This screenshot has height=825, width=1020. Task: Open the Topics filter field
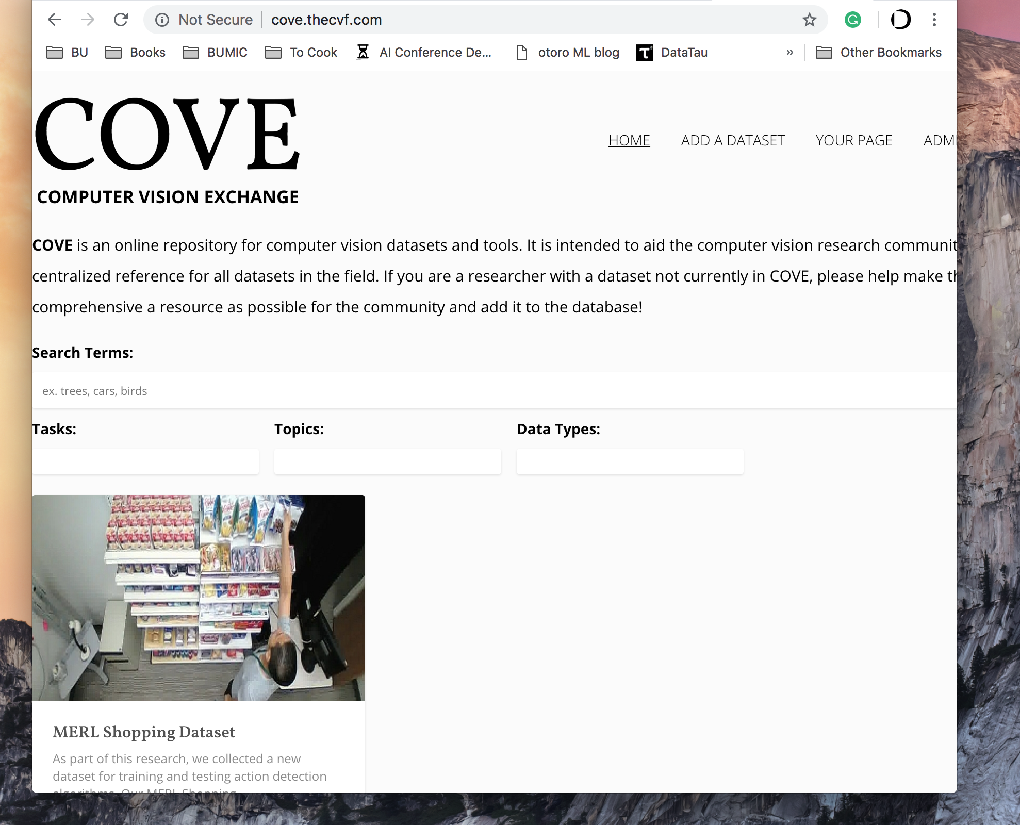pyautogui.click(x=387, y=461)
